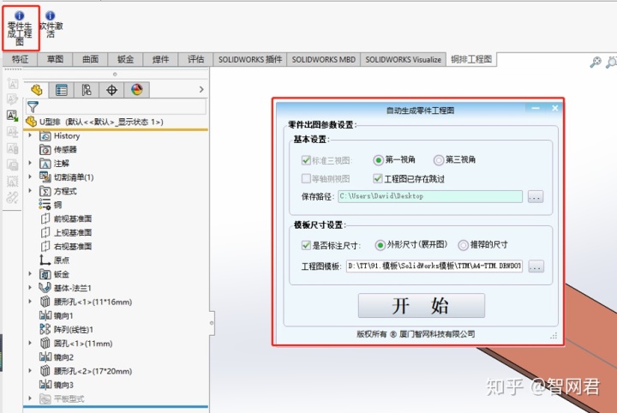Open the PropertyManager tab icon
This screenshot has height=413, width=617.
point(62,90)
